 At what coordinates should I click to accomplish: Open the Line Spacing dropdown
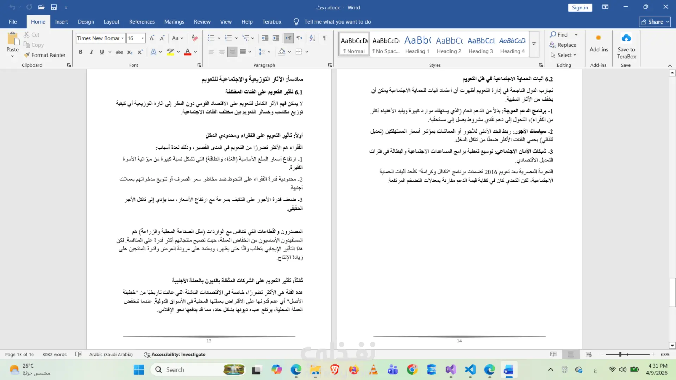(264, 52)
